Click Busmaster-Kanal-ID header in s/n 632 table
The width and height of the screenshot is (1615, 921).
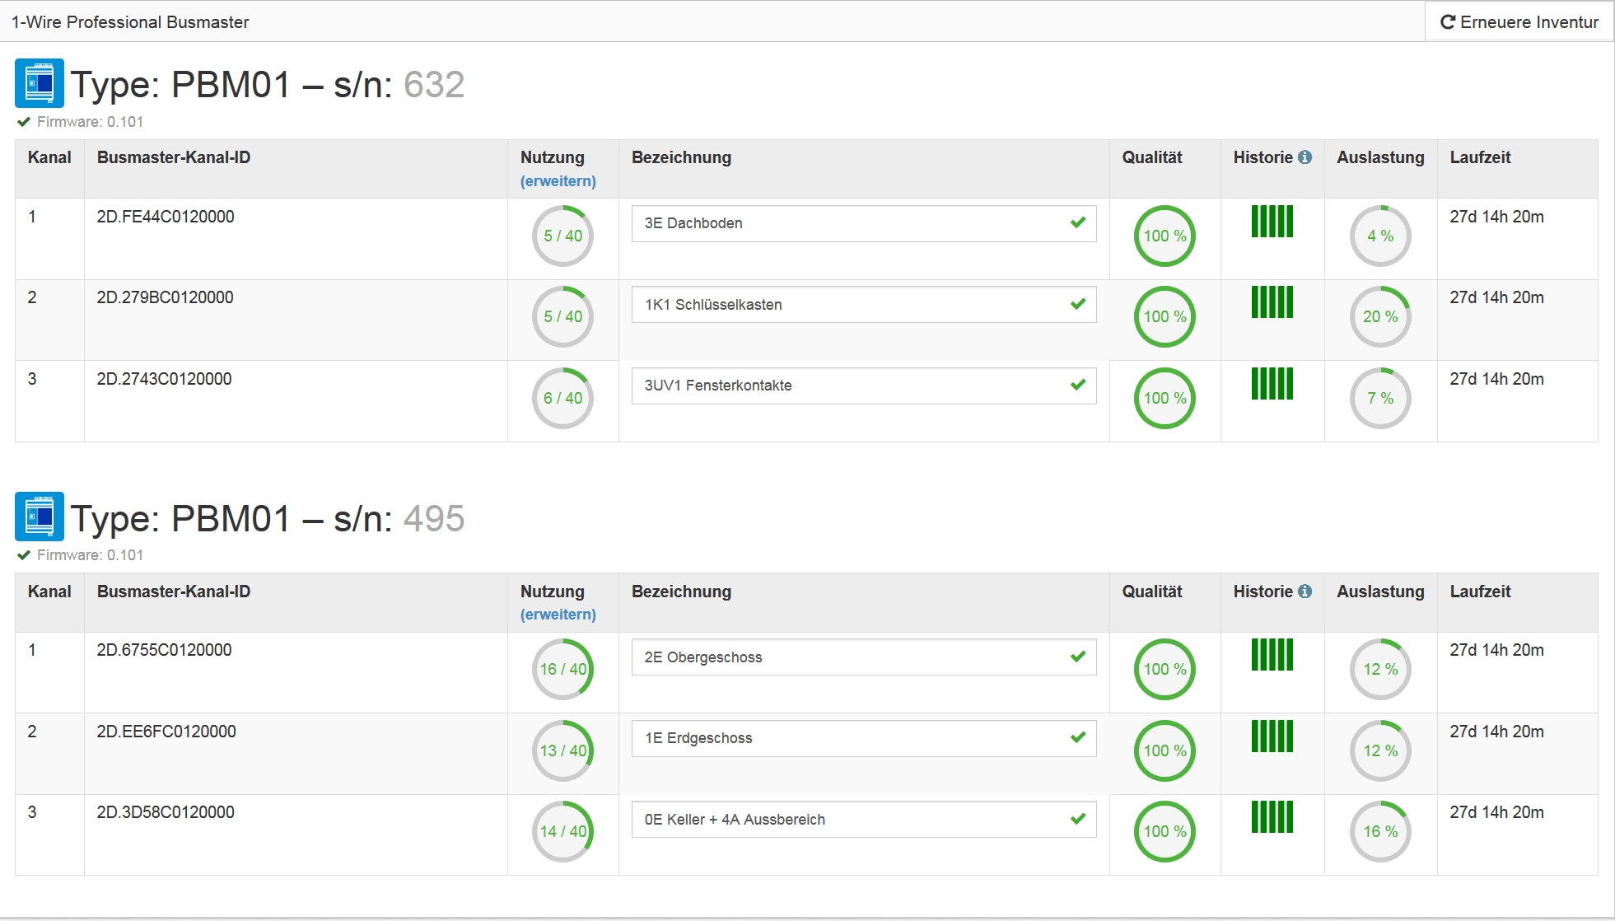174,157
